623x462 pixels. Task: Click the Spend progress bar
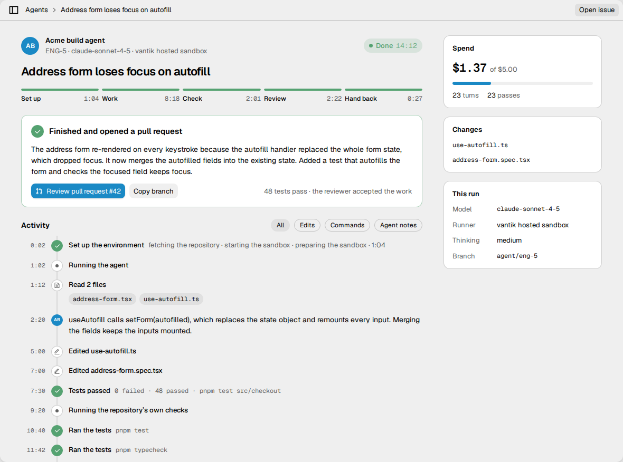coord(523,83)
